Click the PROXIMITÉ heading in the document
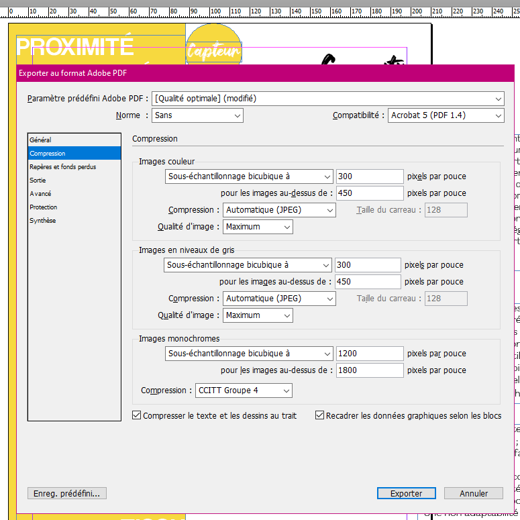The height and width of the screenshot is (520, 520). click(75, 46)
